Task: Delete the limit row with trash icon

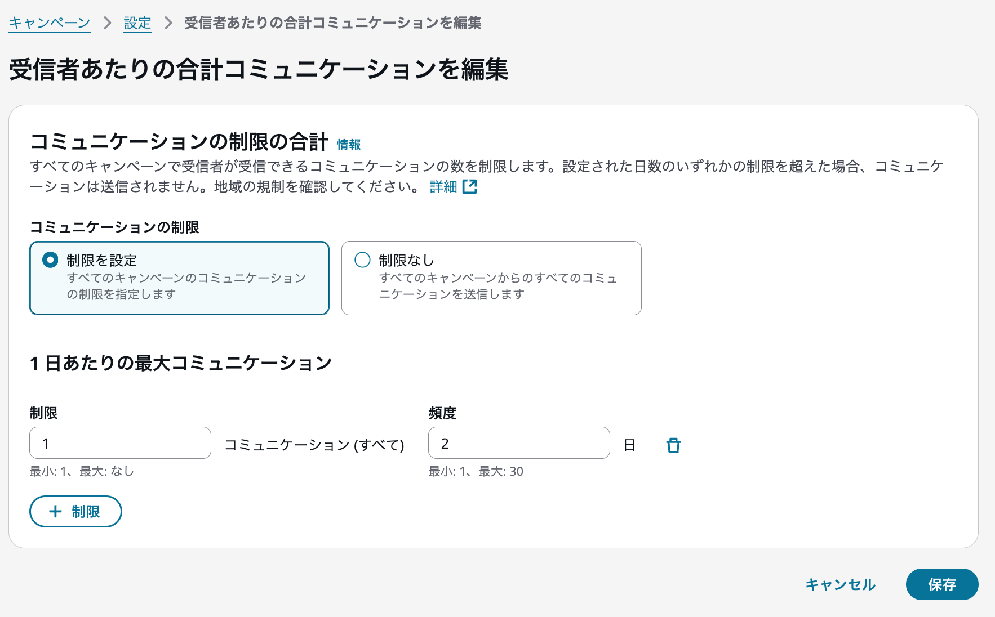Action: (673, 445)
